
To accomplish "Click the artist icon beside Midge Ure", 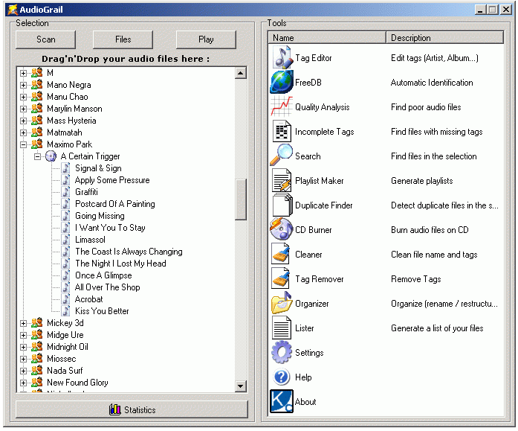I will (x=37, y=334).
